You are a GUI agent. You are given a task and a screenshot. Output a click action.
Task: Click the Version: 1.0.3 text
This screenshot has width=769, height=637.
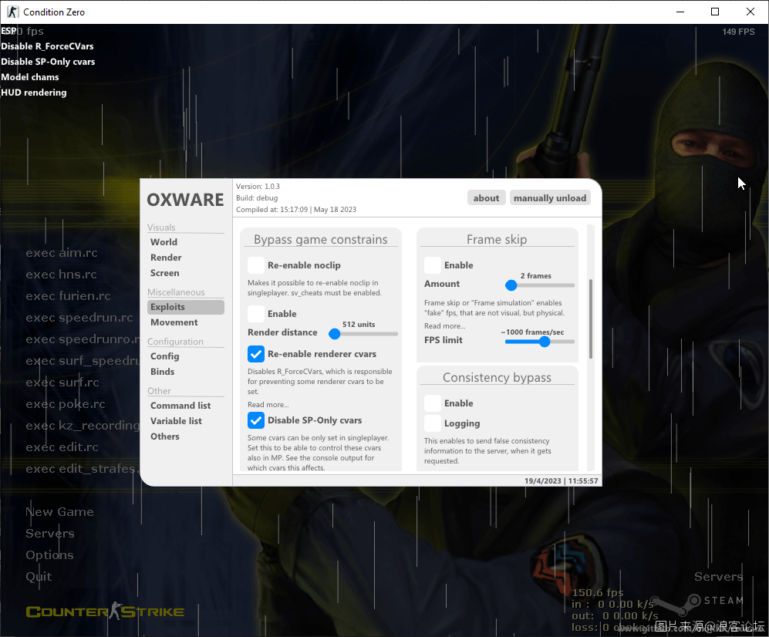(258, 187)
